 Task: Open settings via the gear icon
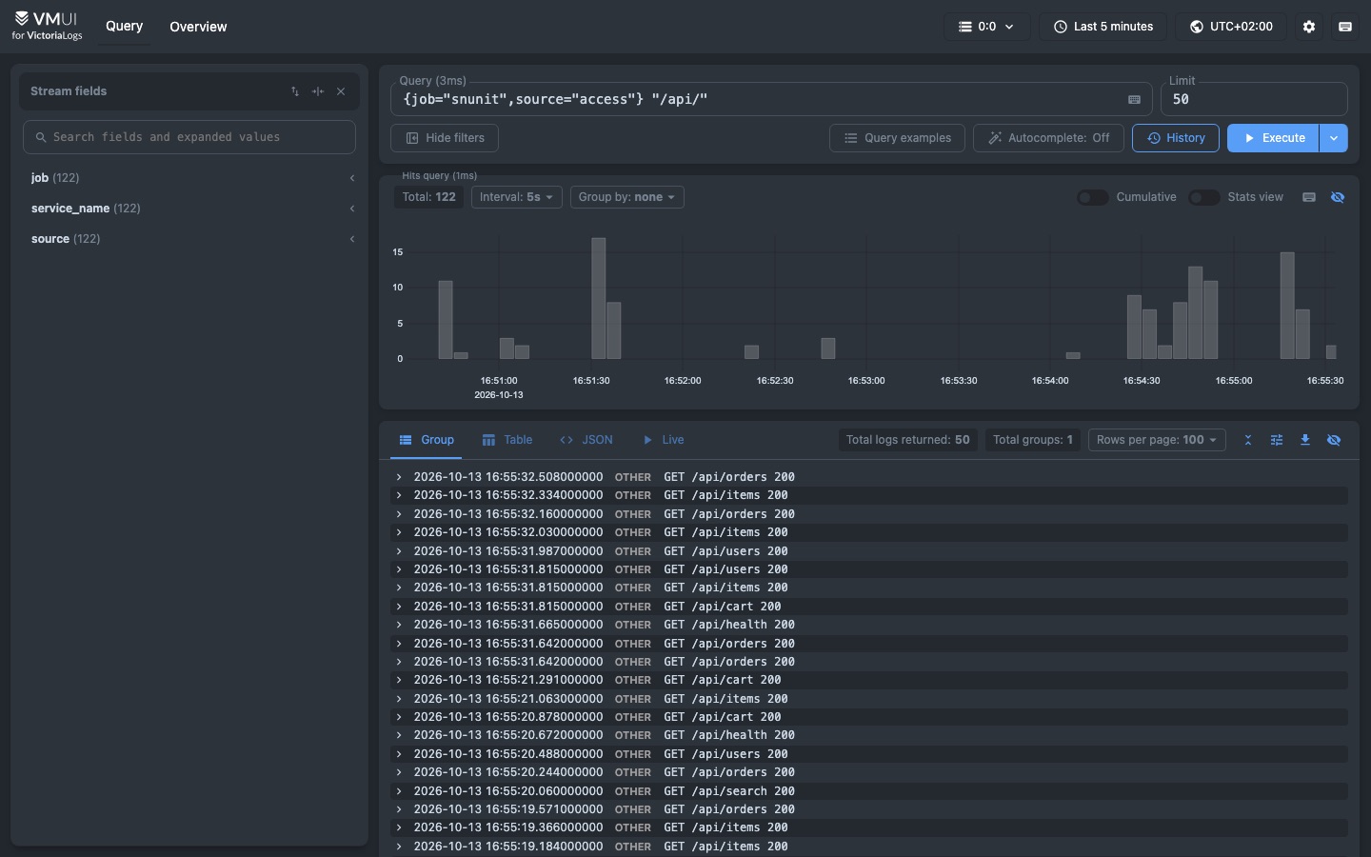click(1309, 27)
